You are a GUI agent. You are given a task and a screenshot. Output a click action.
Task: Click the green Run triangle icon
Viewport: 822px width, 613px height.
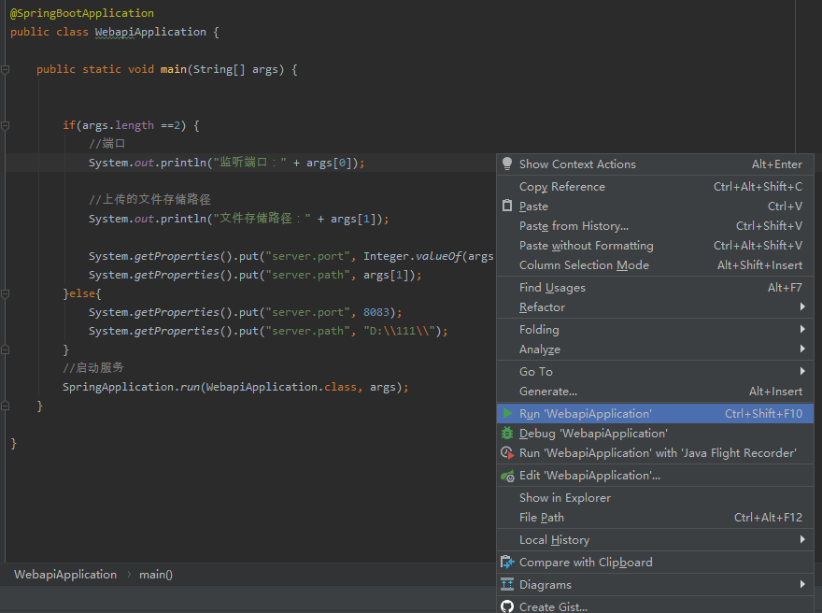507,413
